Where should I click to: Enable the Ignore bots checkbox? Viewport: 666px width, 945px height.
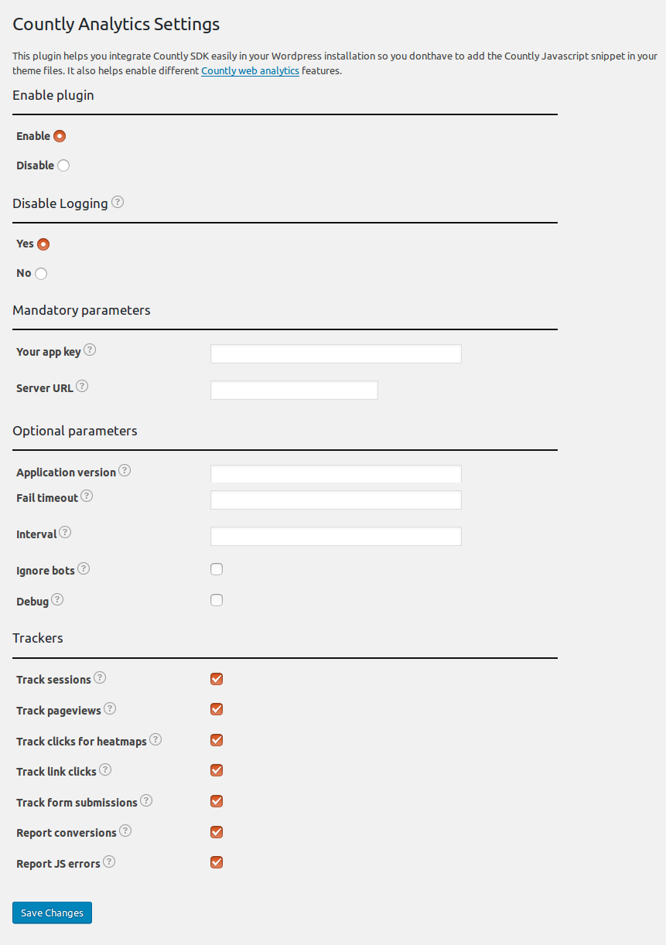coord(217,569)
